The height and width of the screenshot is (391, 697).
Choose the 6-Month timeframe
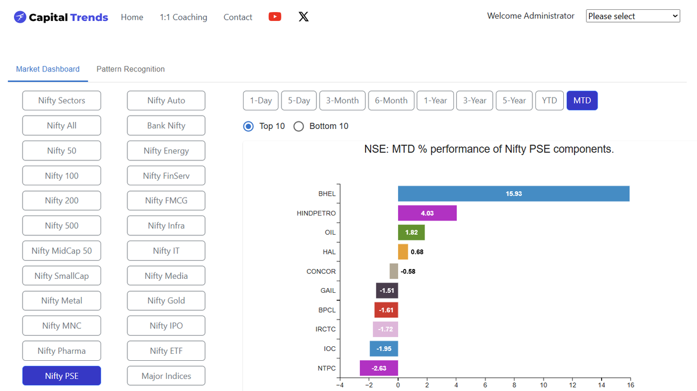(x=391, y=101)
